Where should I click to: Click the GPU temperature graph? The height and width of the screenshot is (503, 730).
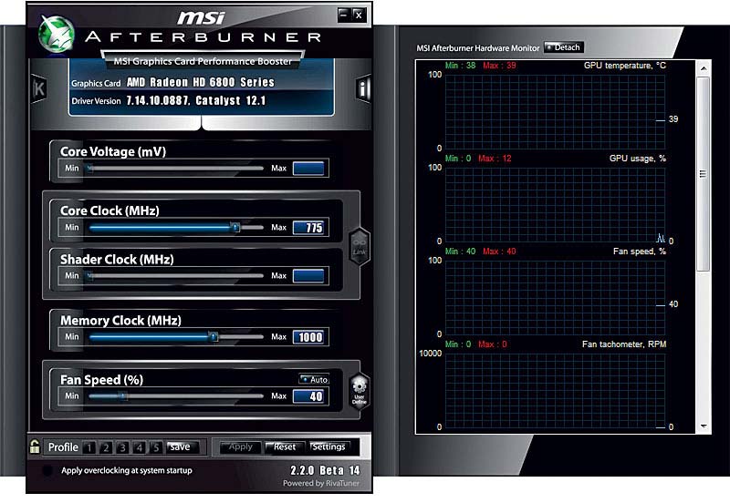(555, 111)
